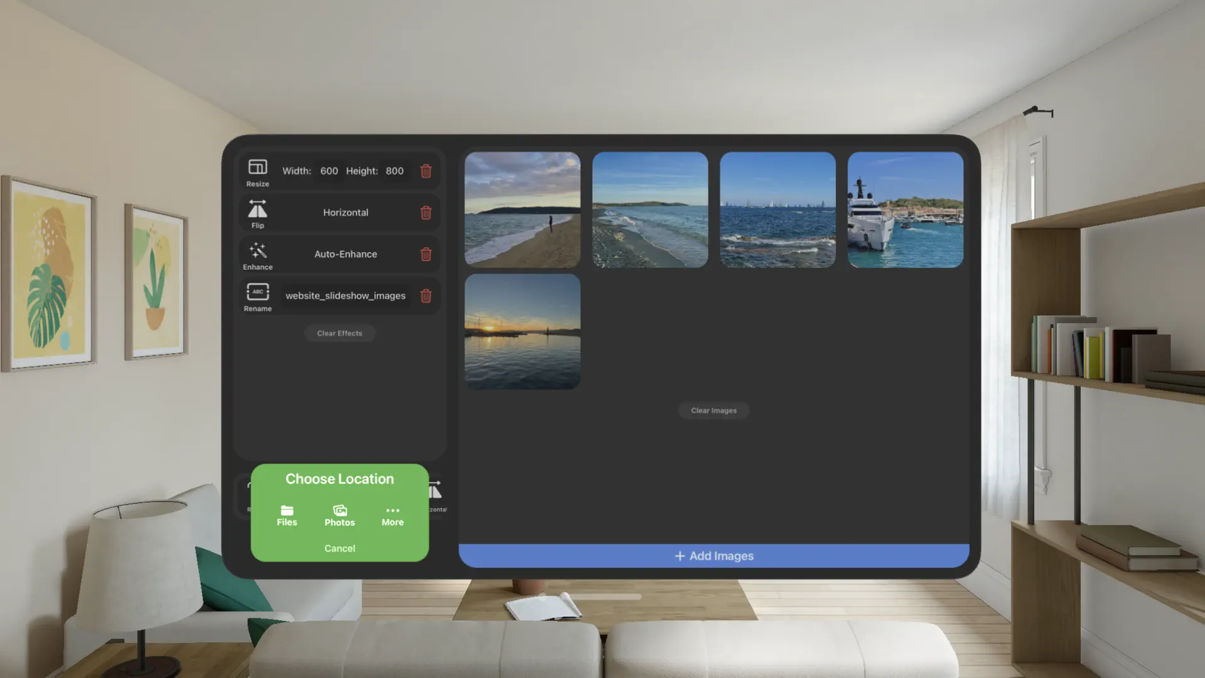The height and width of the screenshot is (678, 1205).
Task: Remove the website_slideshow_images rename effect
Action: [x=426, y=296]
